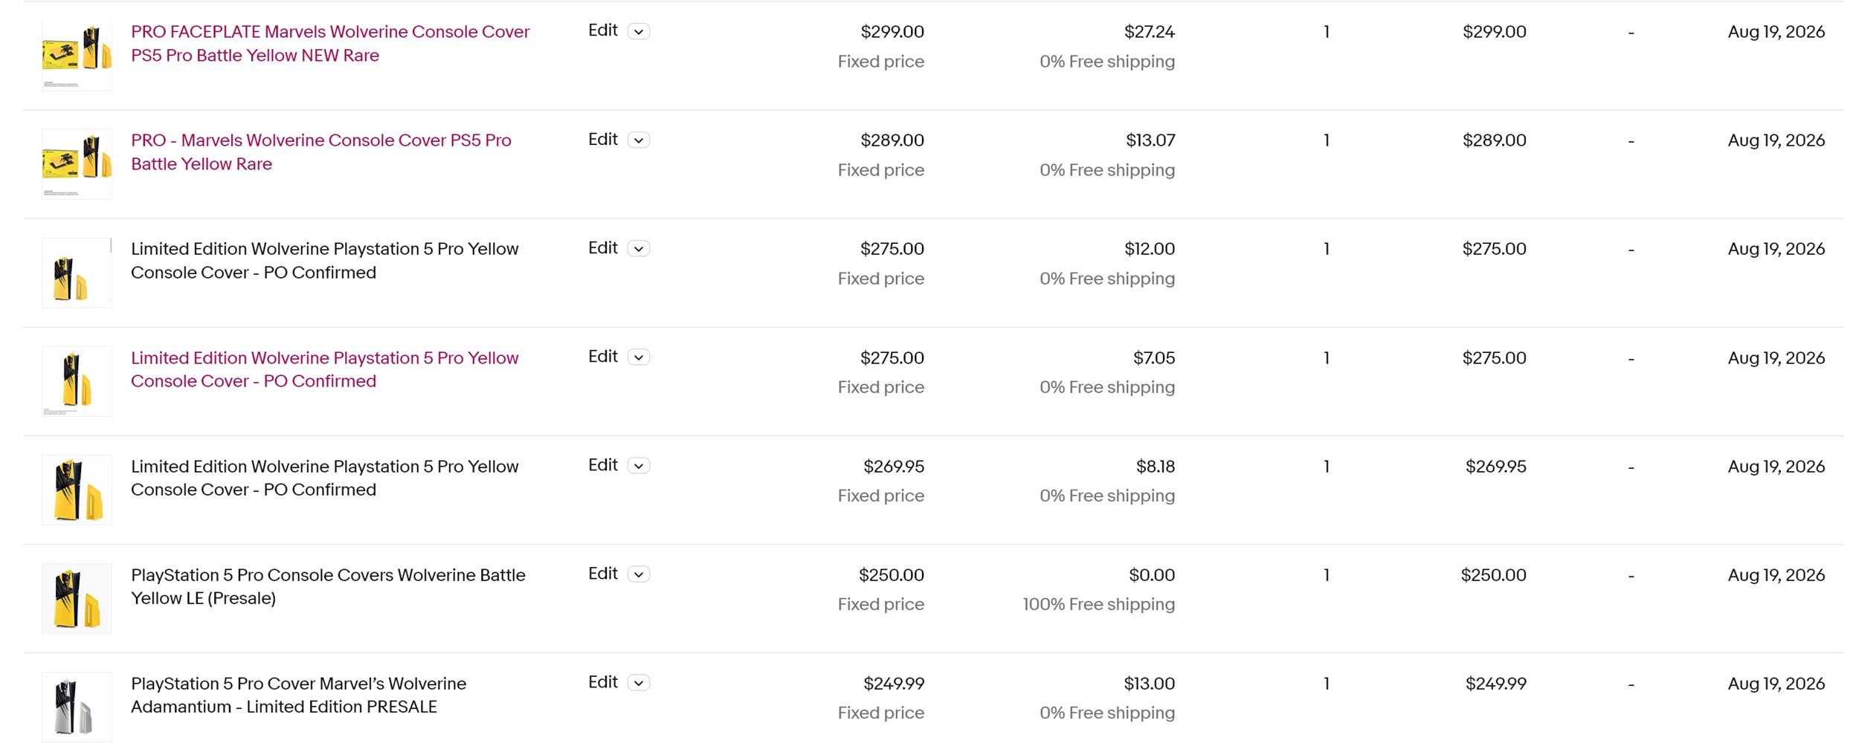Screen dimensions: 1859x752
Task: Open thumbnail of PRO FACEPLATE Wolverine listing
Action: pyautogui.click(x=77, y=56)
